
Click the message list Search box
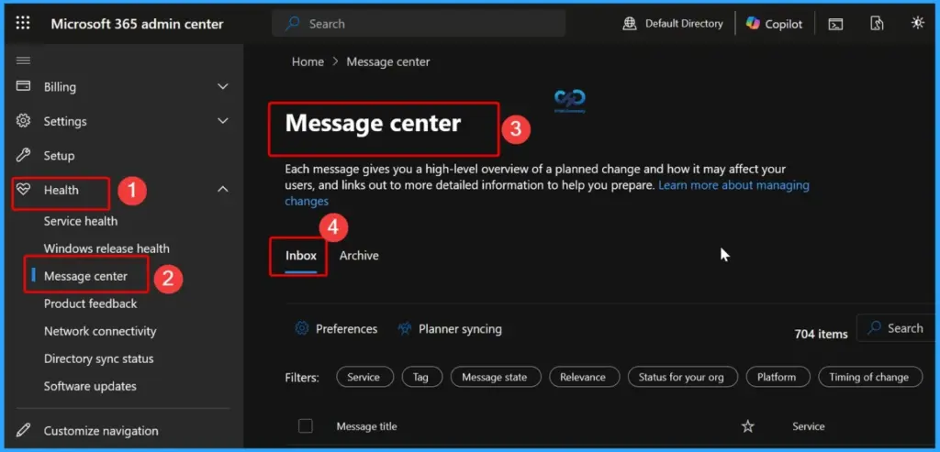[896, 327]
